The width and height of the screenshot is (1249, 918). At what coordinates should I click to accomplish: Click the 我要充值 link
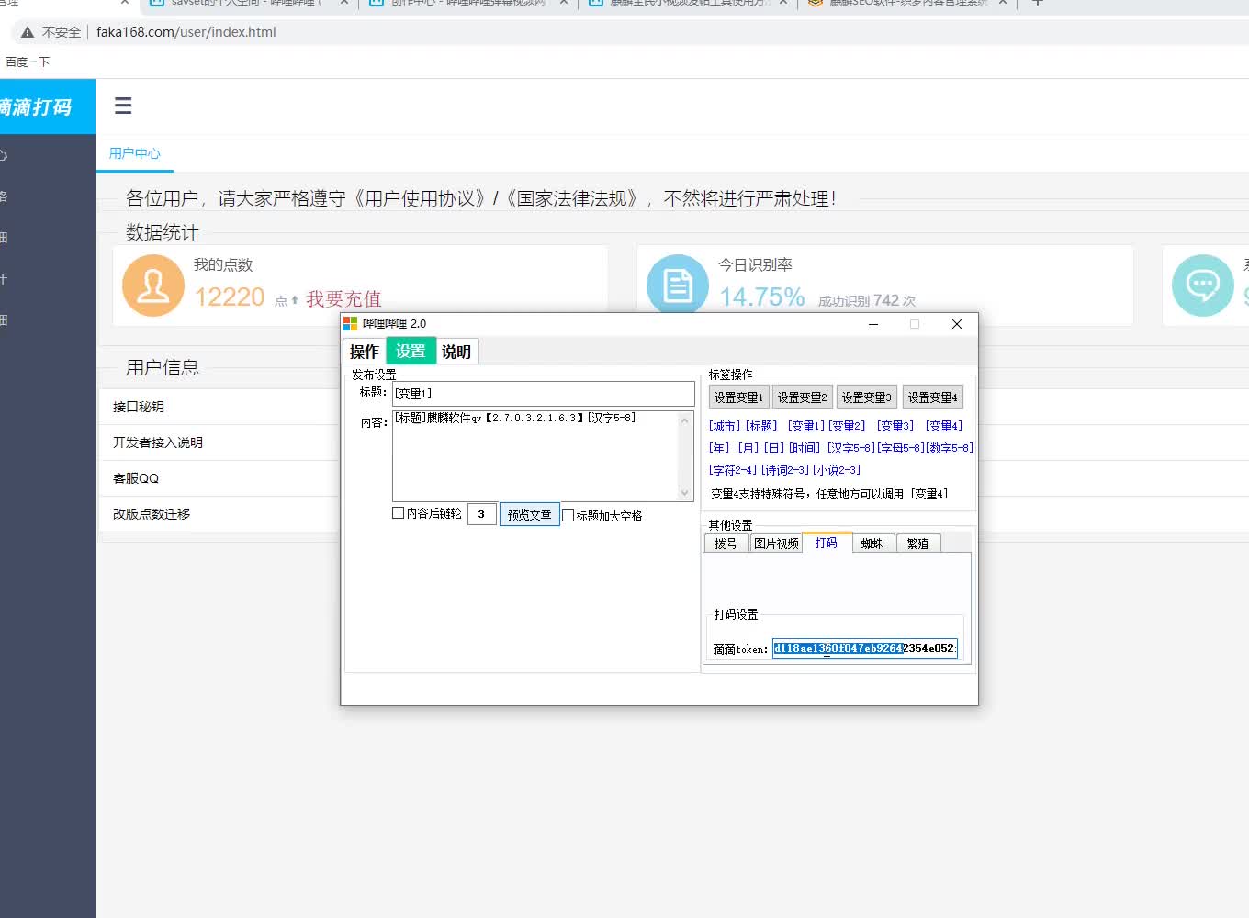click(343, 299)
